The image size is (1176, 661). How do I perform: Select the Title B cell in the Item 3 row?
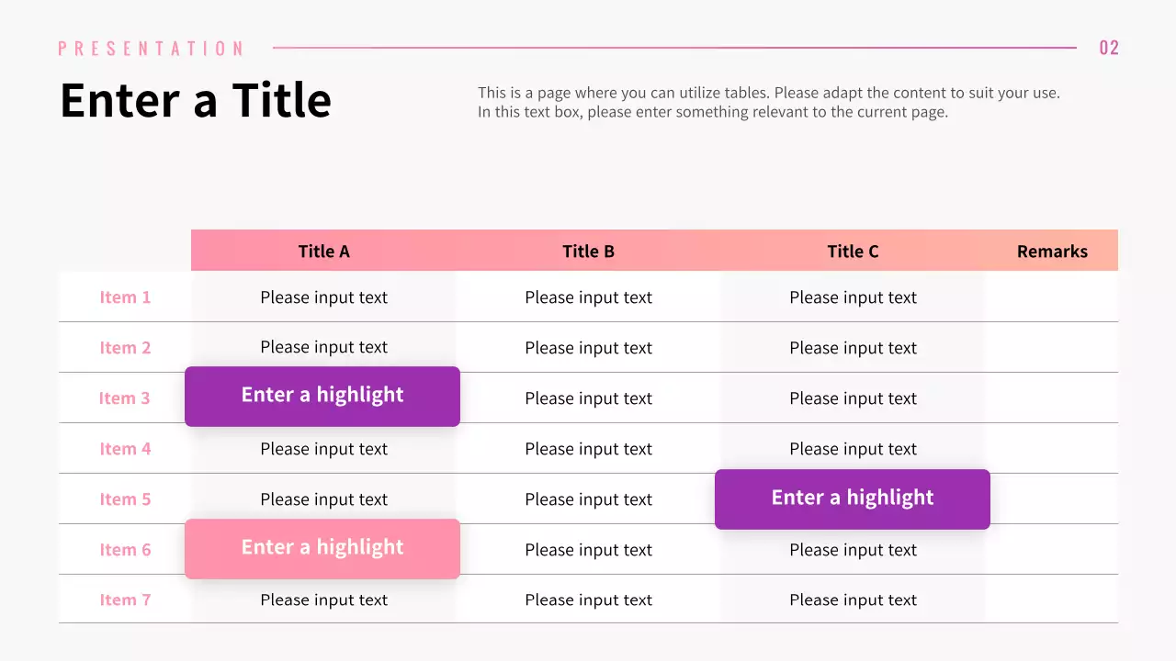[588, 398]
